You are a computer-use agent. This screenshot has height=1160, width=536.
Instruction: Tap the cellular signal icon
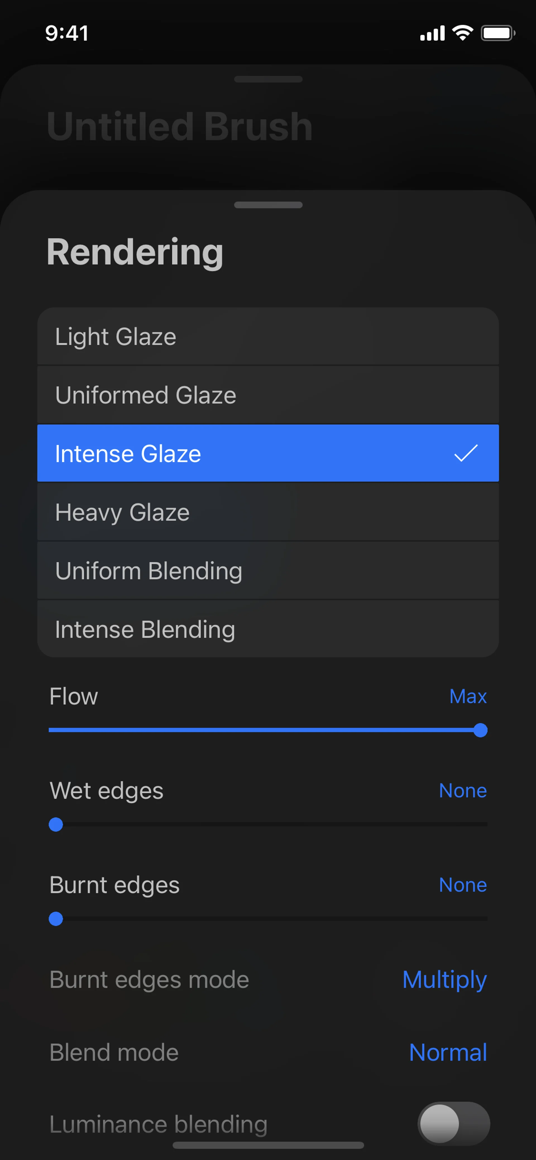point(432,33)
